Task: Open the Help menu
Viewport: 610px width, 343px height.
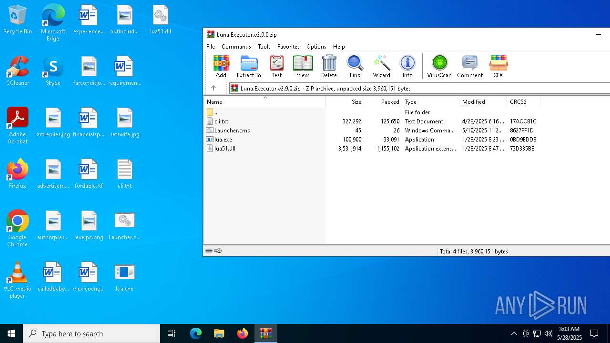Action: (339, 47)
